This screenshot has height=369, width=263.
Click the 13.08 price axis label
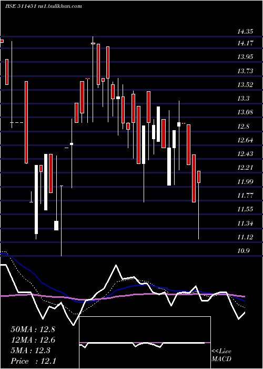click(x=245, y=112)
